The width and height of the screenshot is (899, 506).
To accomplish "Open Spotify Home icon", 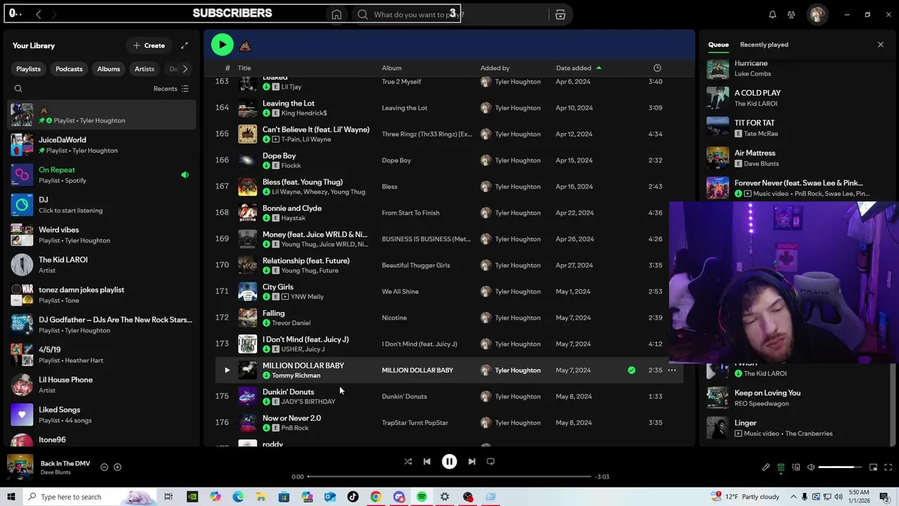I will point(336,14).
